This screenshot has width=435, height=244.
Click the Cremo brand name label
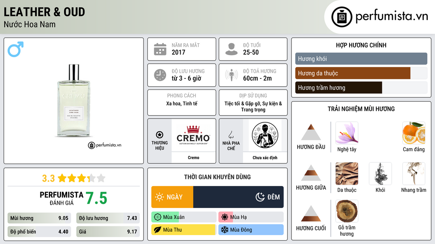193,158
